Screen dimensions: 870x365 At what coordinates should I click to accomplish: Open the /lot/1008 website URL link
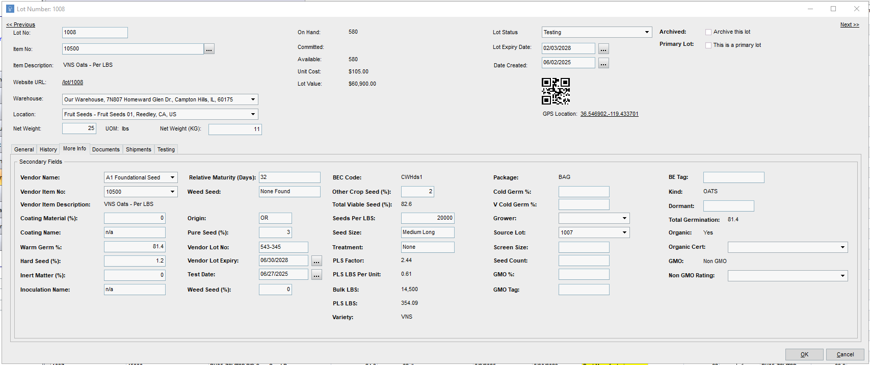(72, 82)
